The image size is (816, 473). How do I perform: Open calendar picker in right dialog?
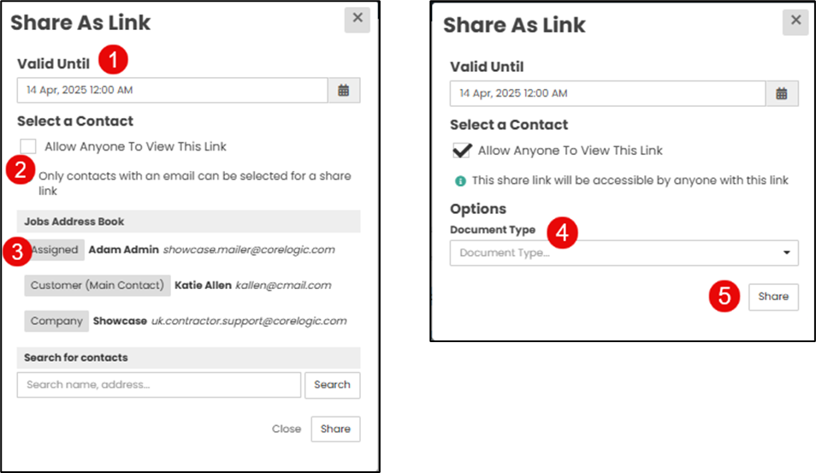(x=782, y=94)
